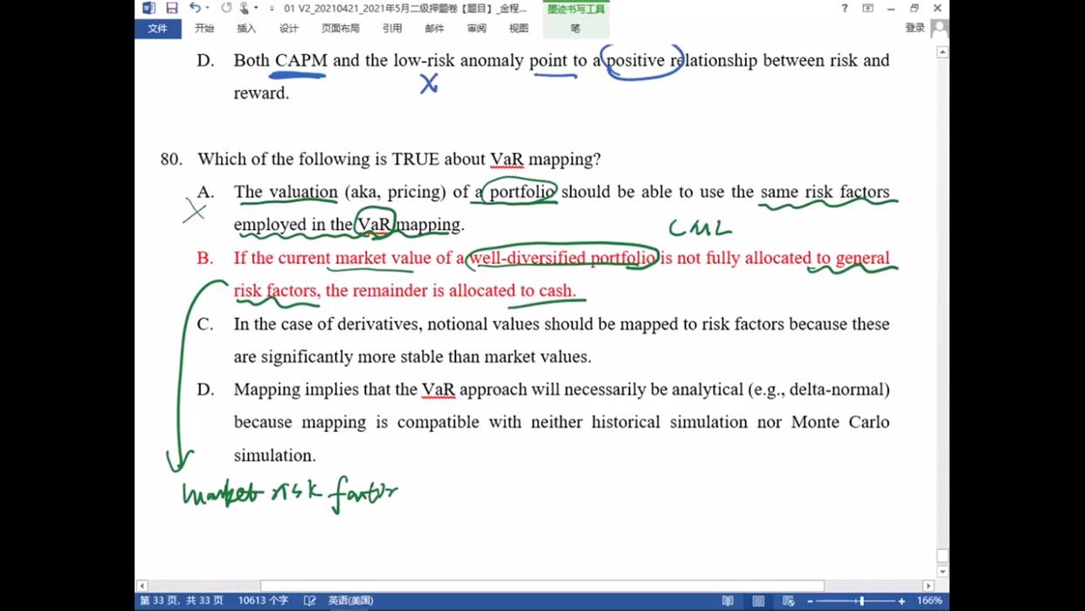
Task: Click the Redo/Repeat icon
Action: [x=226, y=8]
